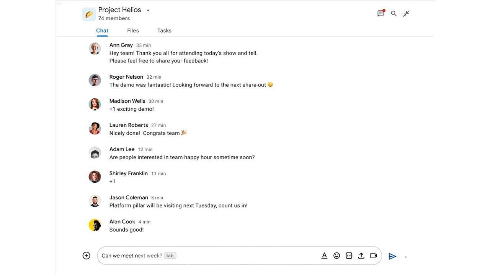Open the Project Helios space dropdown menu
Viewport: 490px width, 275px height.
click(x=148, y=10)
